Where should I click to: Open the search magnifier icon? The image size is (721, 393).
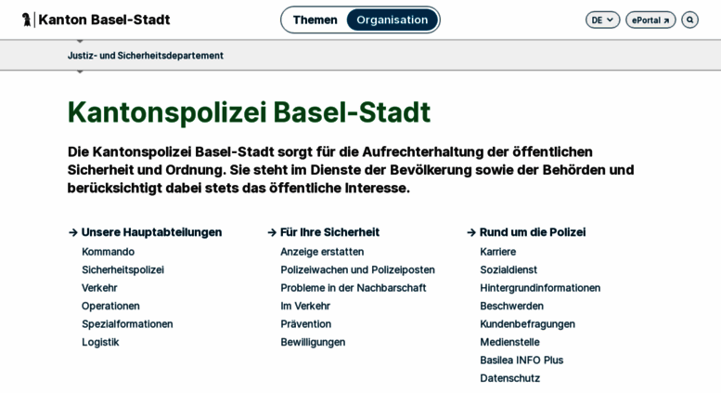[689, 20]
